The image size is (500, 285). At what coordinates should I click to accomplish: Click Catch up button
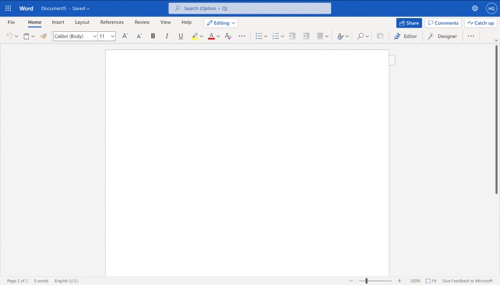point(481,23)
